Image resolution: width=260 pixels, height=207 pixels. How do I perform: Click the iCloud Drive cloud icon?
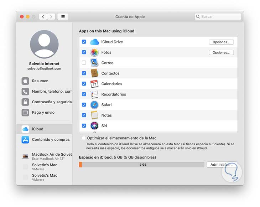click(x=94, y=42)
